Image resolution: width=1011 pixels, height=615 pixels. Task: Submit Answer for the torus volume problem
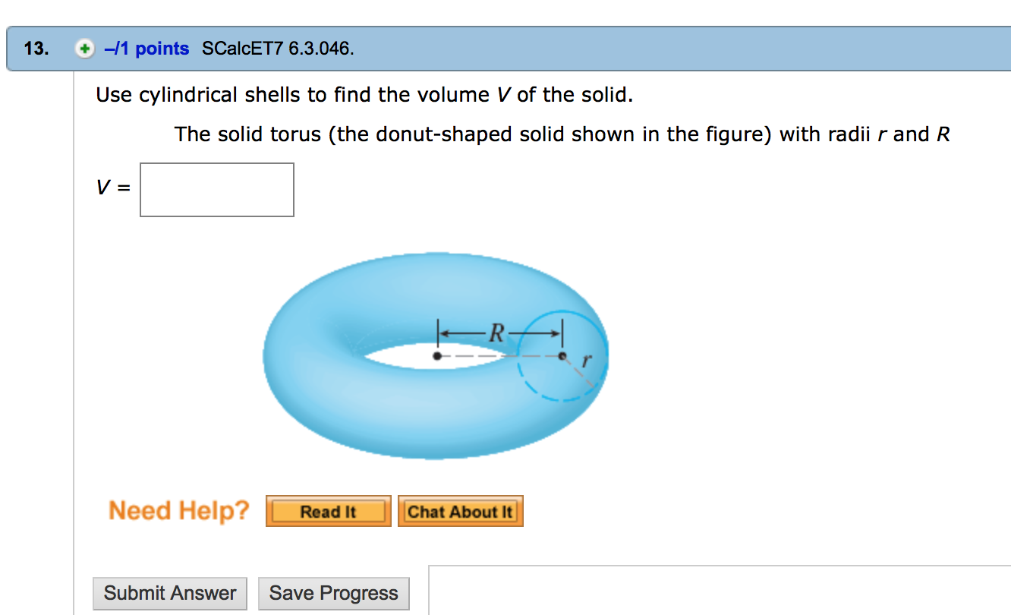pyautogui.click(x=169, y=593)
